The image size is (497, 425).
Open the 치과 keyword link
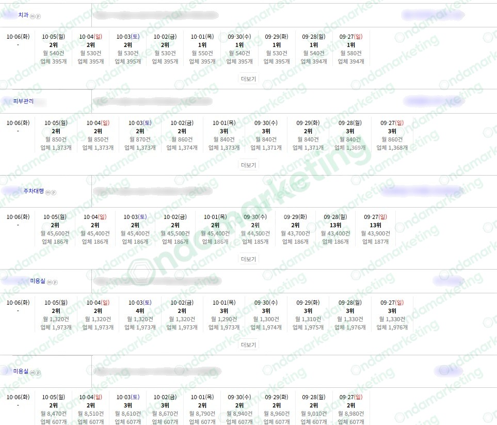23,15
